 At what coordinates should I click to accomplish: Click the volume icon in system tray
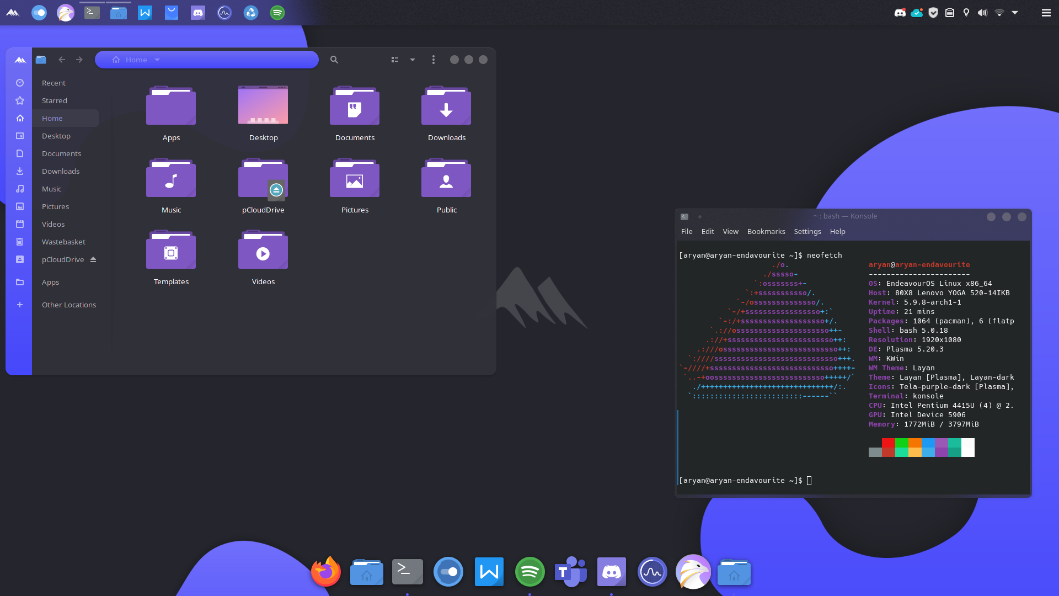(x=982, y=13)
